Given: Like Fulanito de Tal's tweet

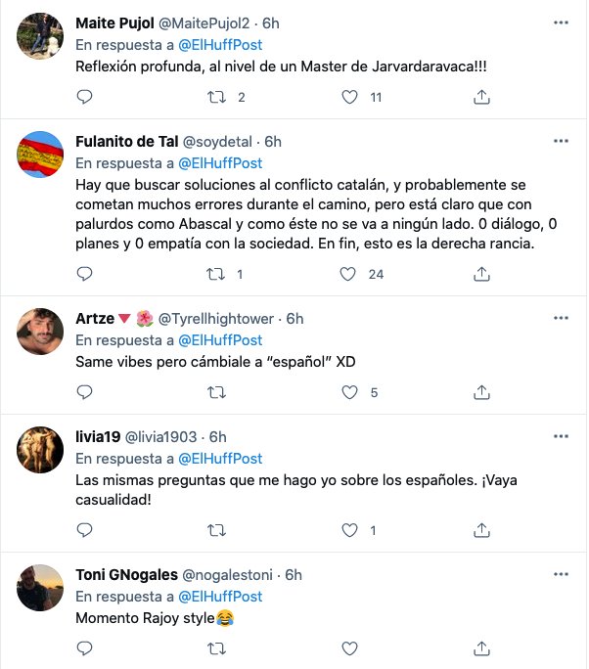Looking at the screenshot, I should tap(349, 274).
